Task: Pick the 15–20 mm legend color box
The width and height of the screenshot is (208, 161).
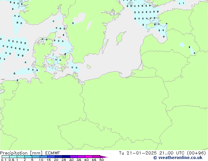Action: tap(51, 157)
